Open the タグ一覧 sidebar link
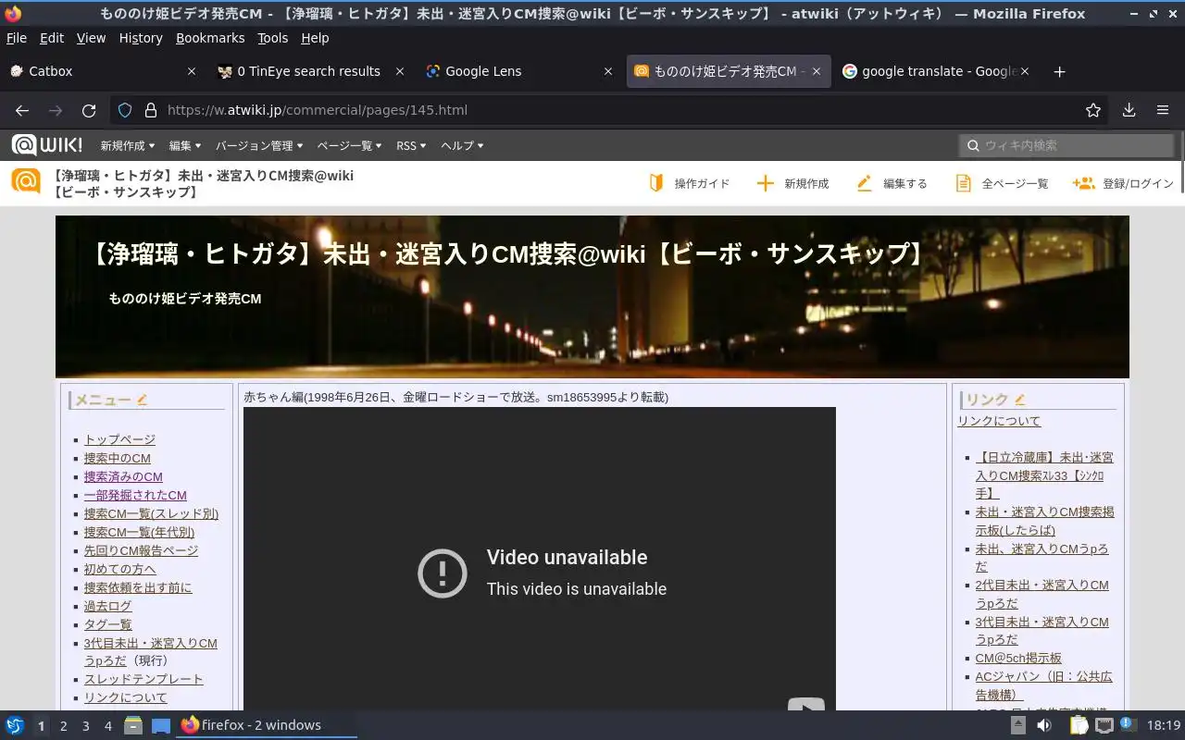 [x=107, y=624]
